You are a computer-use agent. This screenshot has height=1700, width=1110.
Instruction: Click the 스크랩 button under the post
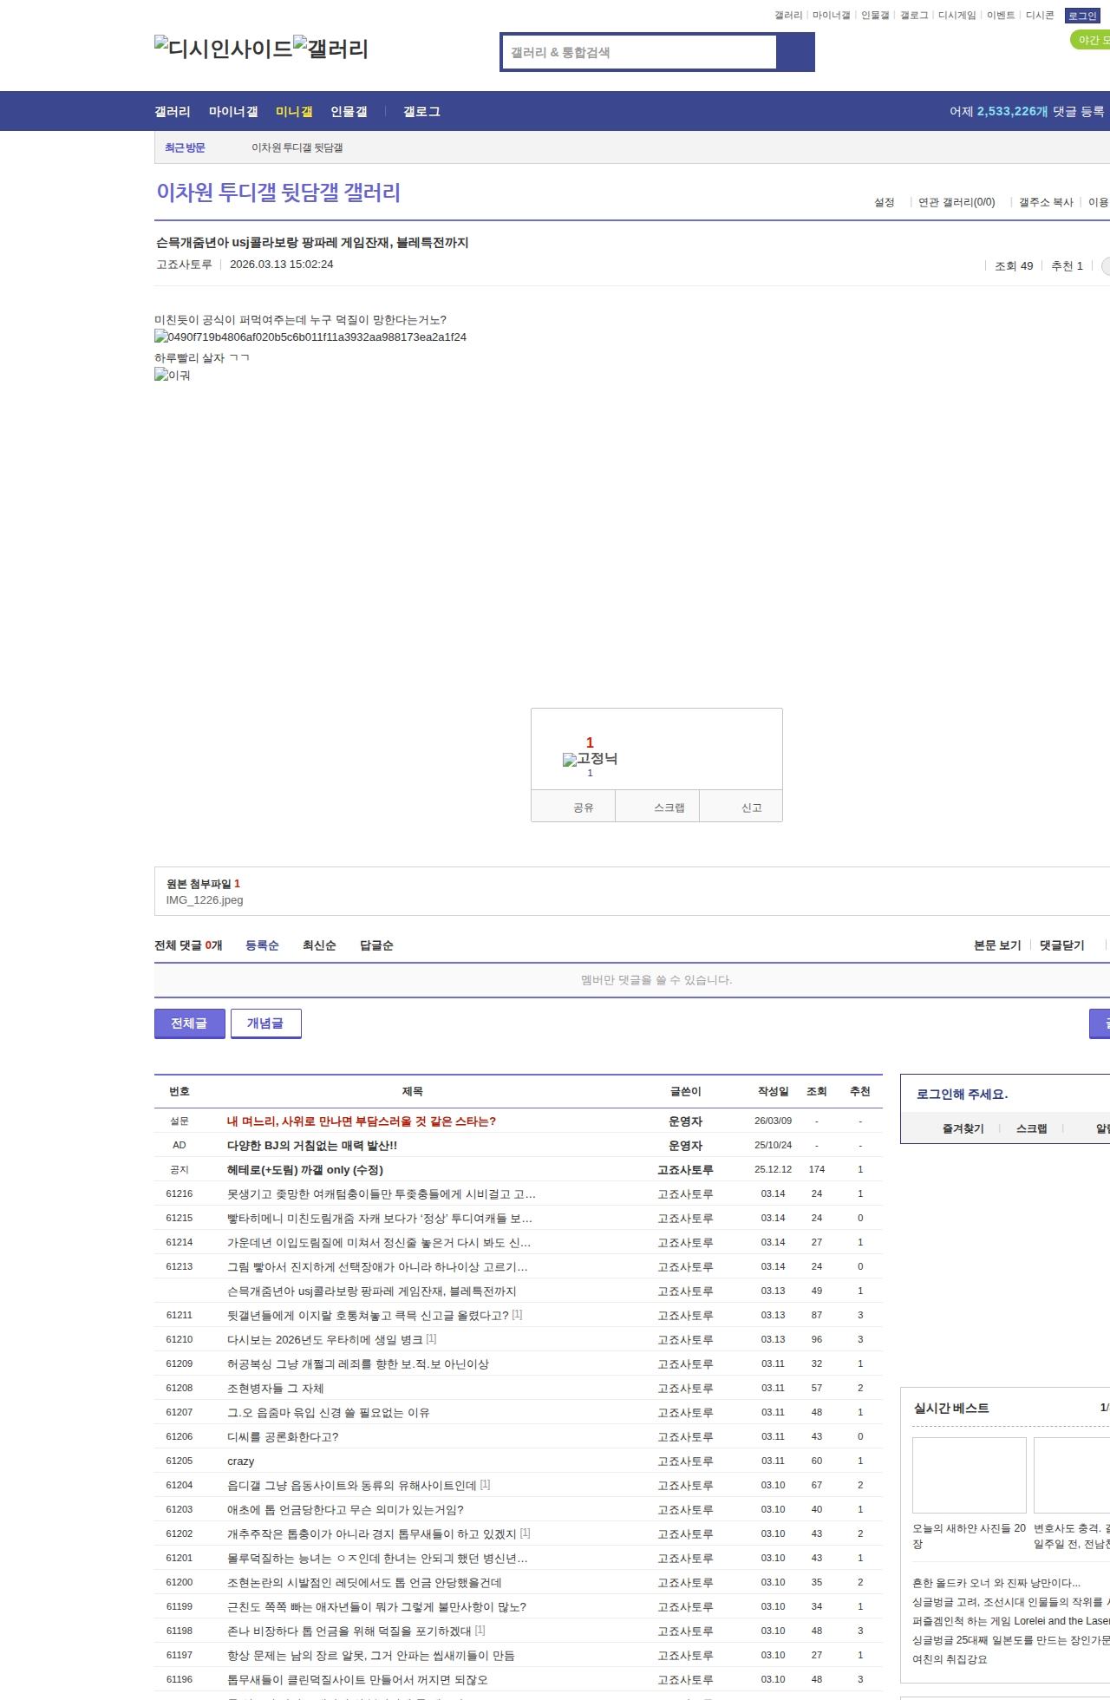click(x=669, y=807)
